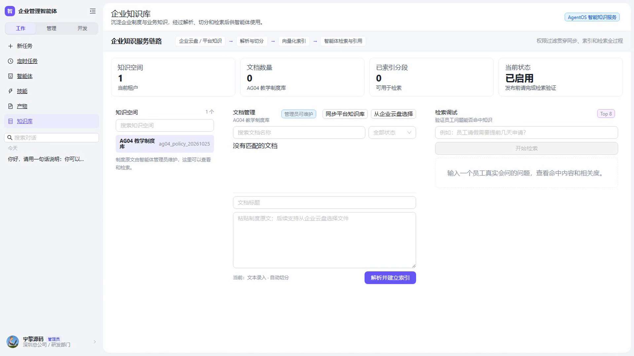
Task: Click the 从企业云盘选择 button
Action: coord(393,114)
